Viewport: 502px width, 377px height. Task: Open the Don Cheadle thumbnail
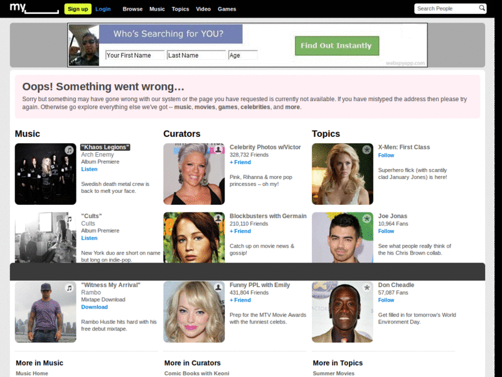pos(343,312)
